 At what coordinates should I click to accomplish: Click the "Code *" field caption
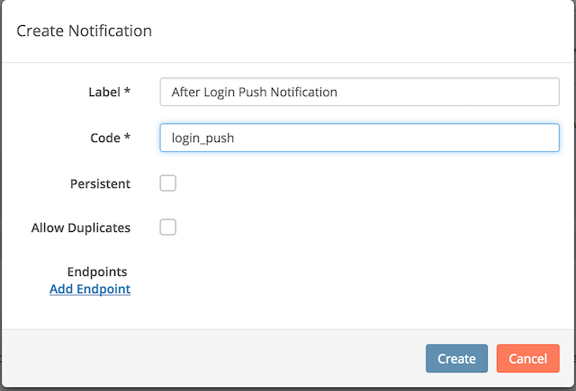pyautogui.click(x=104, y=138)
